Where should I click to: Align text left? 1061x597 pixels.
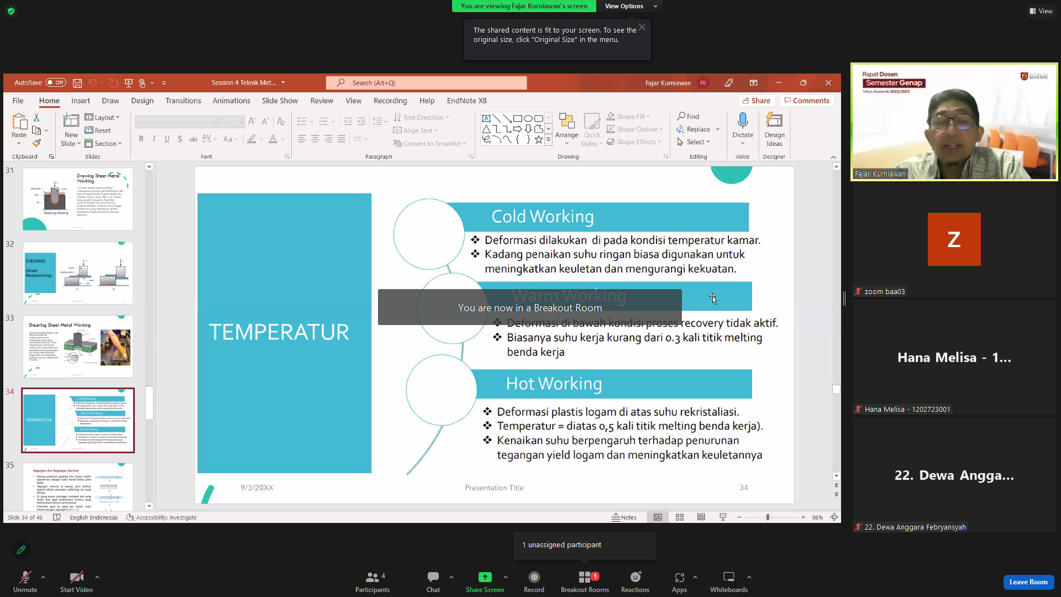pyautogui.click(x=302, y=139)
